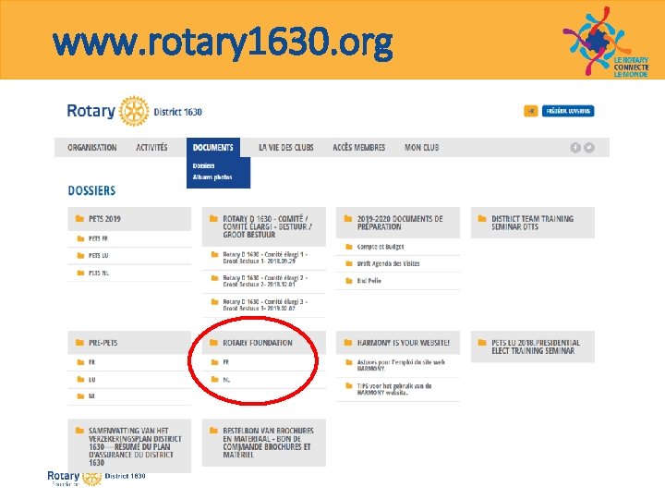Choose Dossiers in Documents submenu
The image size is (665, 499).
pyautogui.click(x=203, y=166)
